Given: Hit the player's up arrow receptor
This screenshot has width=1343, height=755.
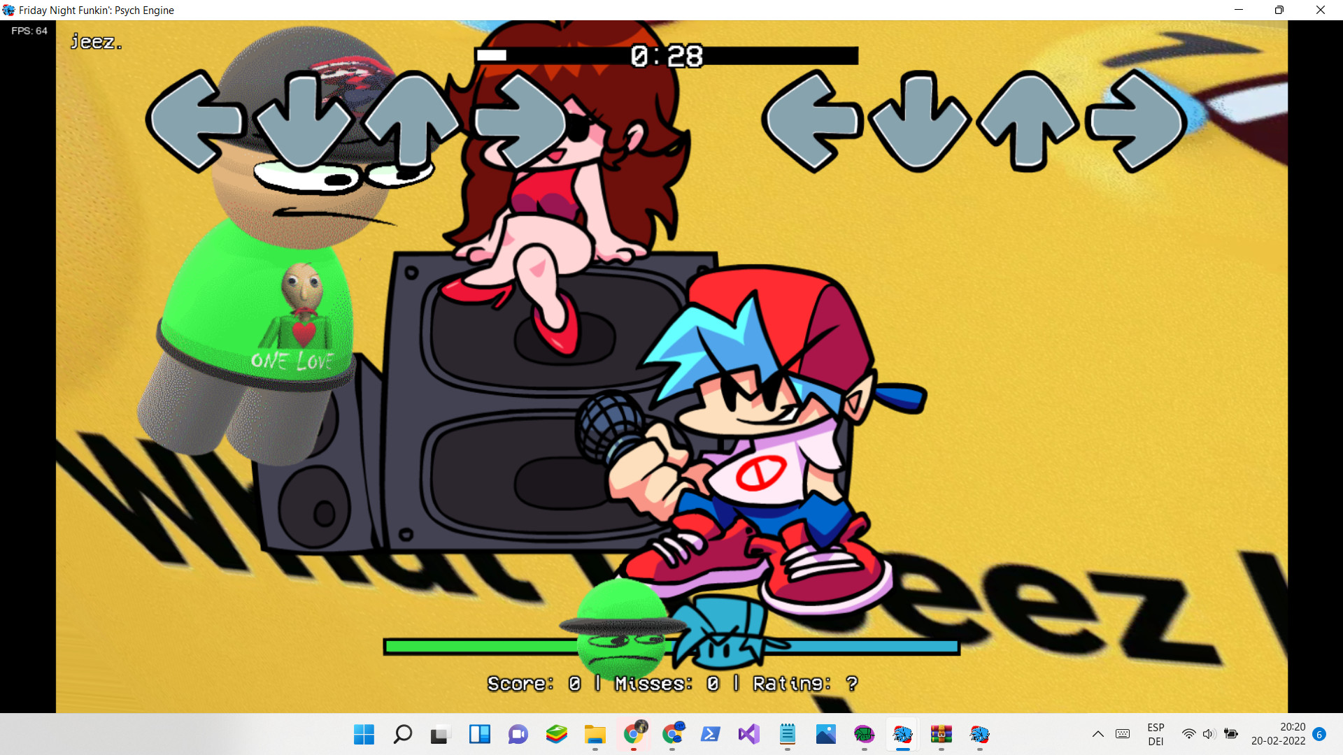Looking at the screenshot, I should click(1028, 120).
